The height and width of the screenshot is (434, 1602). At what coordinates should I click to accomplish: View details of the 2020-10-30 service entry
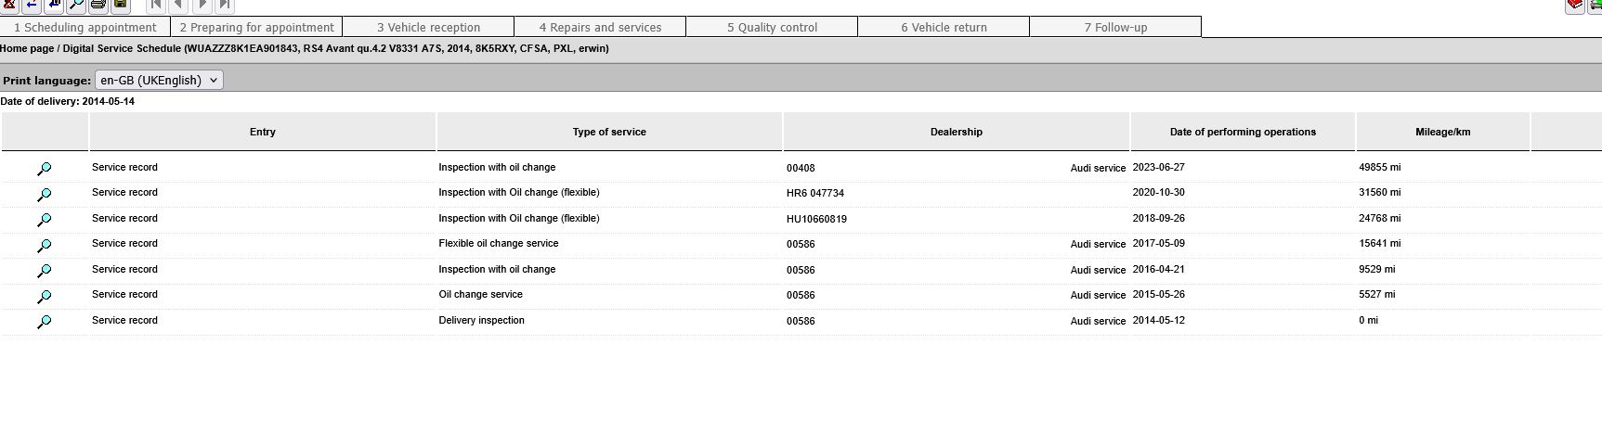(x=44, y=195)
